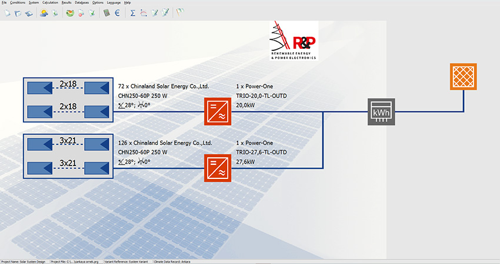Click the Save Project disk icon
Screen dimensions: 500x264
point(29,13)
